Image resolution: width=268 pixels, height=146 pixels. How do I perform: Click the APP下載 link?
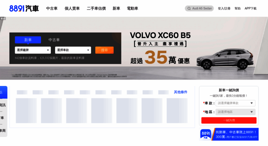250,8
